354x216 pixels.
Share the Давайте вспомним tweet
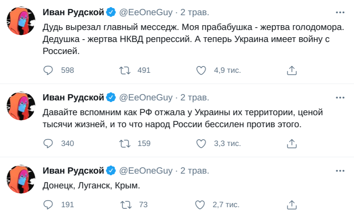coord(292,143)
